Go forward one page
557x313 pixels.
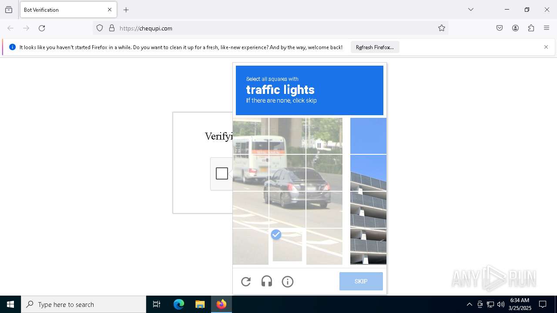pyautogui.click(x=26, y=28)
